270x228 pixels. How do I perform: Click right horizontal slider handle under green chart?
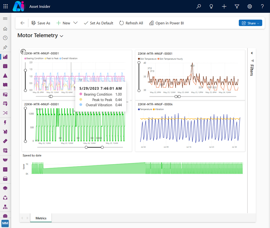coord(102,147)
